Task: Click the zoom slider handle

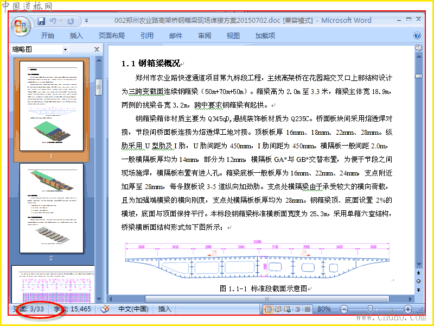Action: pos(370,309)
